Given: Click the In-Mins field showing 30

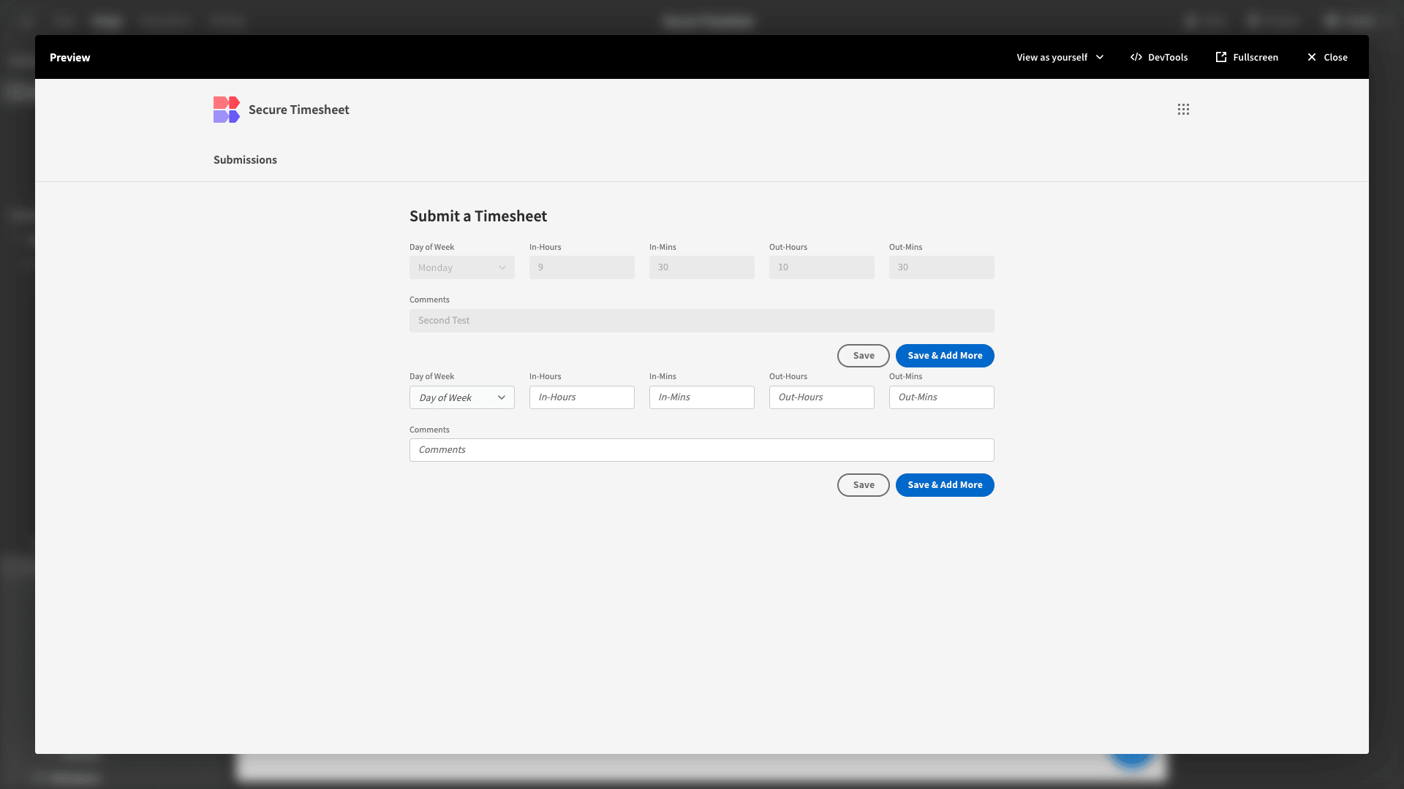Looking at the screenshot, I should tap(702, 267).
